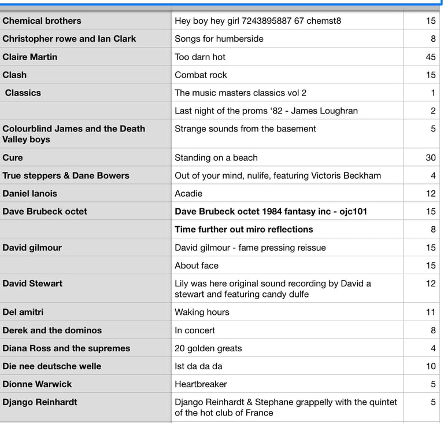Select value 10 in Ist da da da row
The image size is (444, 423).
coord(421,366)
